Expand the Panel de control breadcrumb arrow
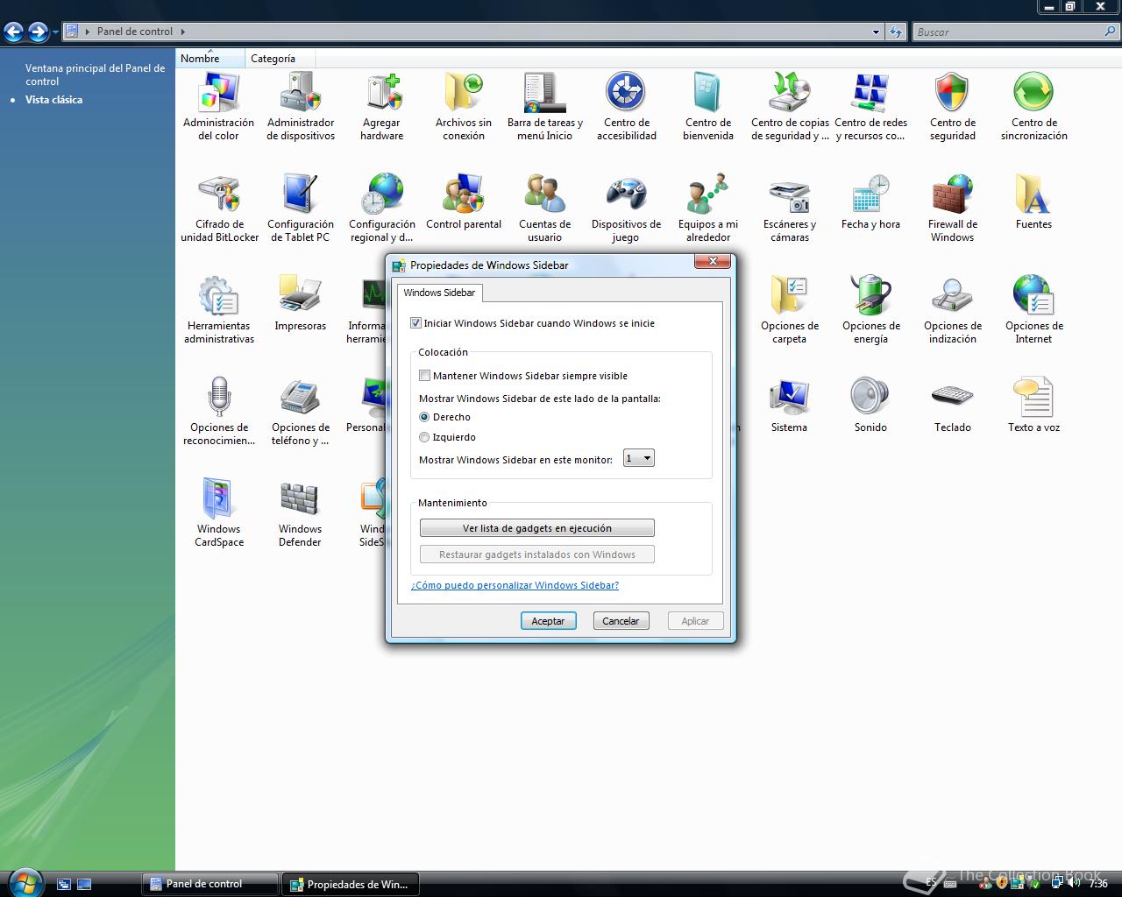This screenshot has height=897, width=1122. click(x=183, y=32)
